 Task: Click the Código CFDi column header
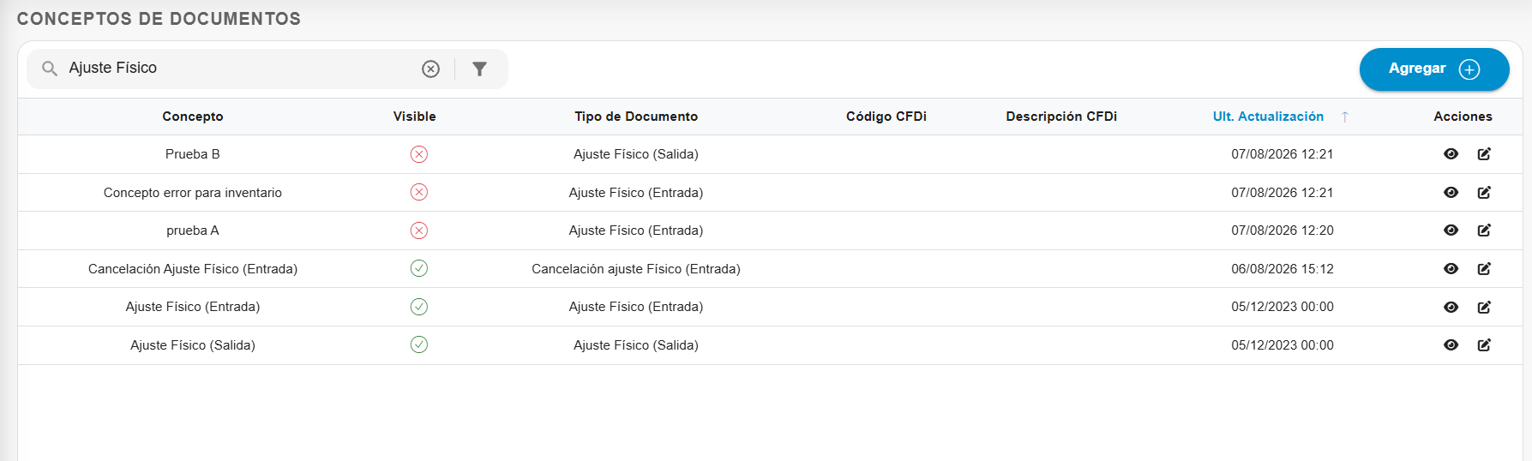click(x=886, y=117)
